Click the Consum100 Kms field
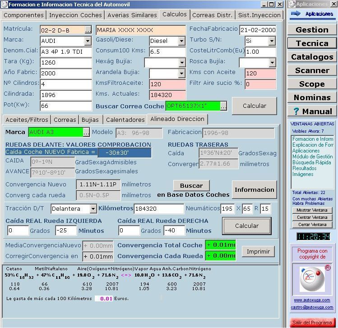This screenshot has height=328, width=338. pos(167,52)
